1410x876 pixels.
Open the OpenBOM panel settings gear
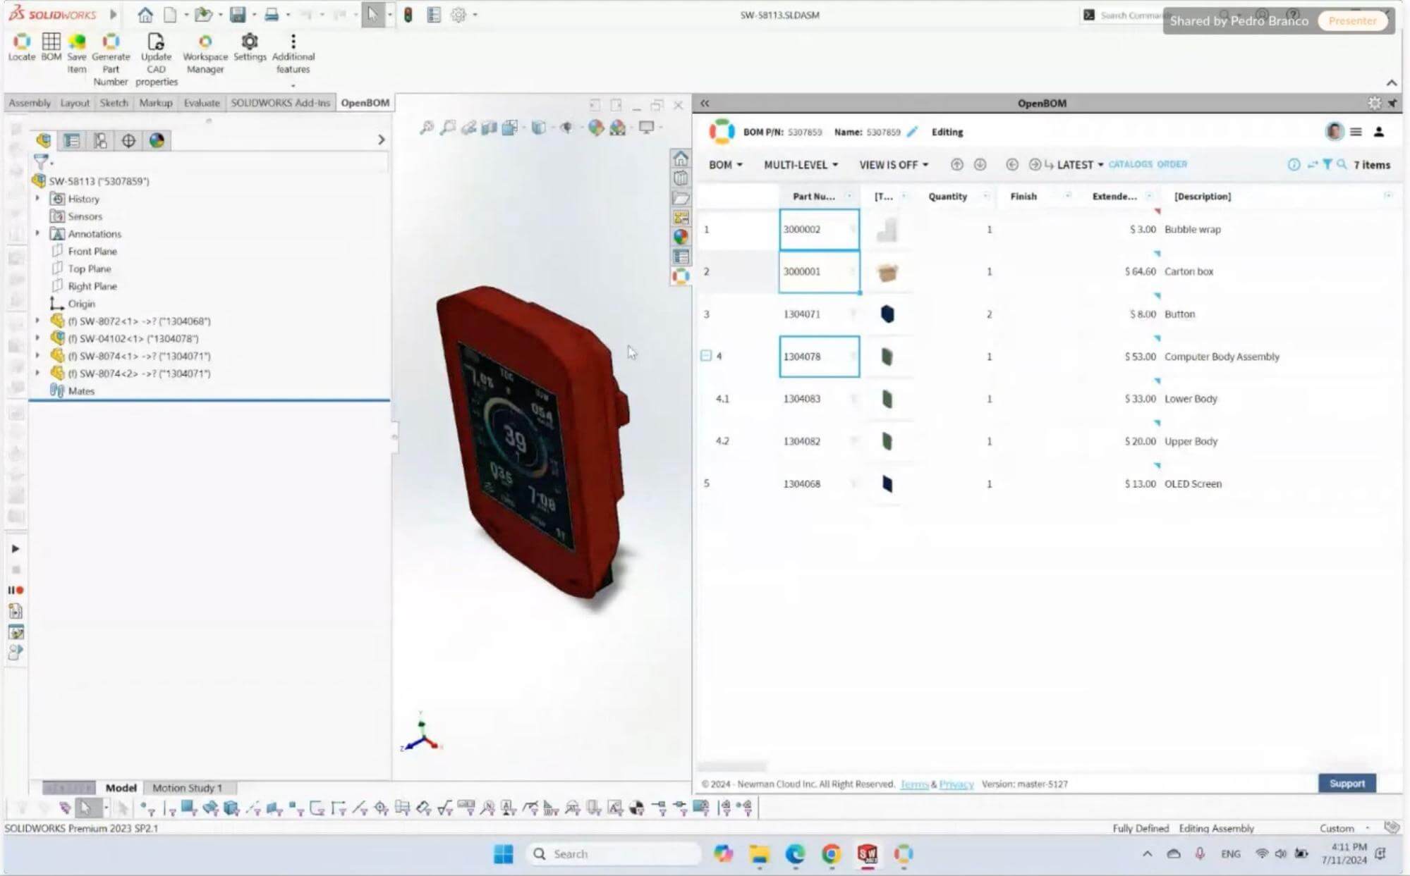(1374, 103)
